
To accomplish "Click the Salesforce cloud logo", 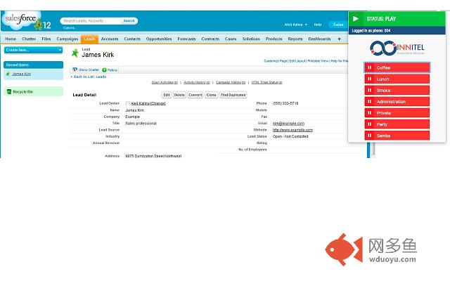I will pos(21,20).
